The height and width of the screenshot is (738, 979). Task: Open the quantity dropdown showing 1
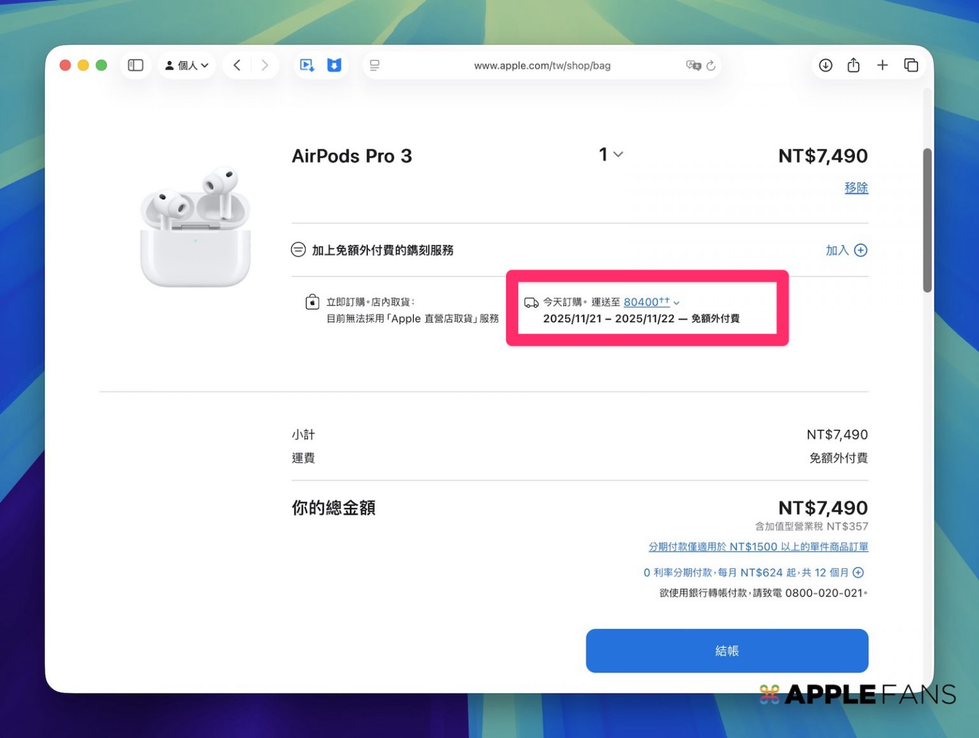pyautogui.click(x=611, y=155)
